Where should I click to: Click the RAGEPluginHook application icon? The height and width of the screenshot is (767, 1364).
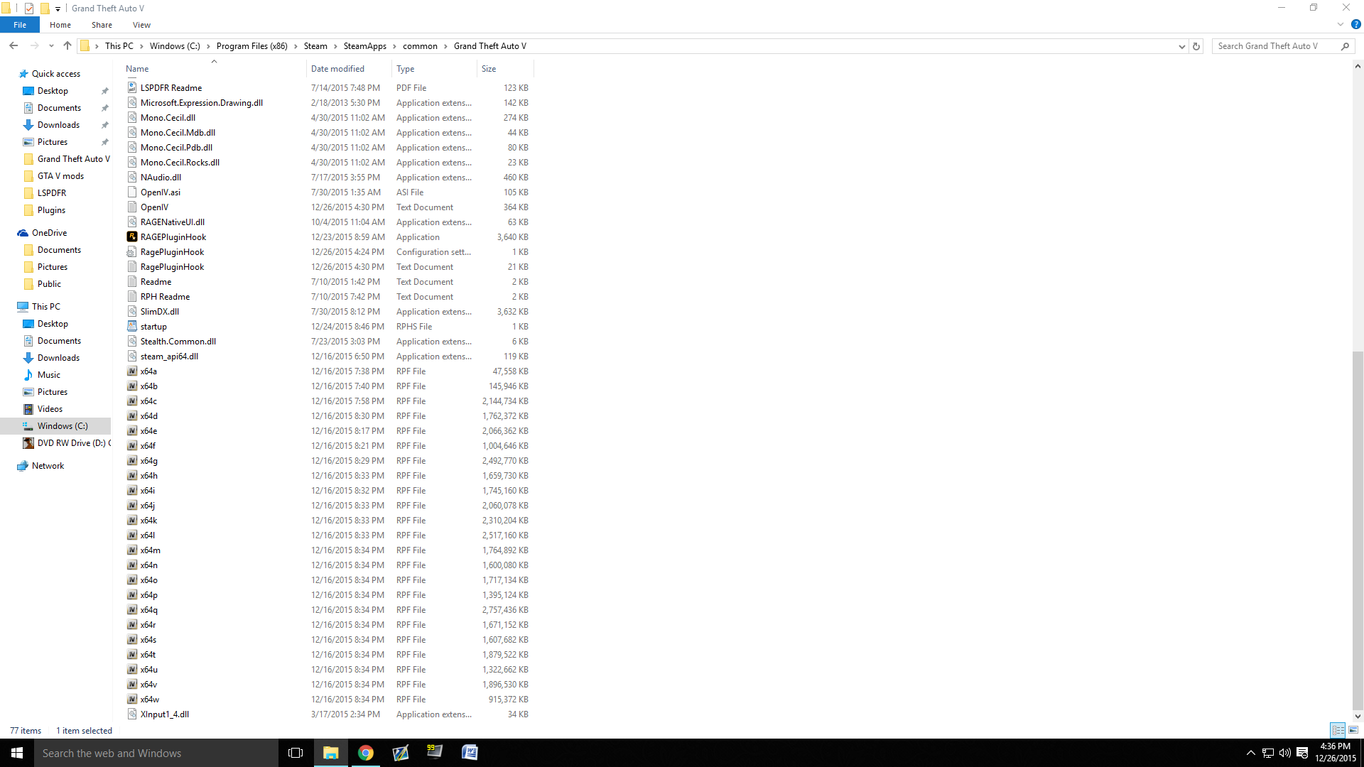coord(132,237)
